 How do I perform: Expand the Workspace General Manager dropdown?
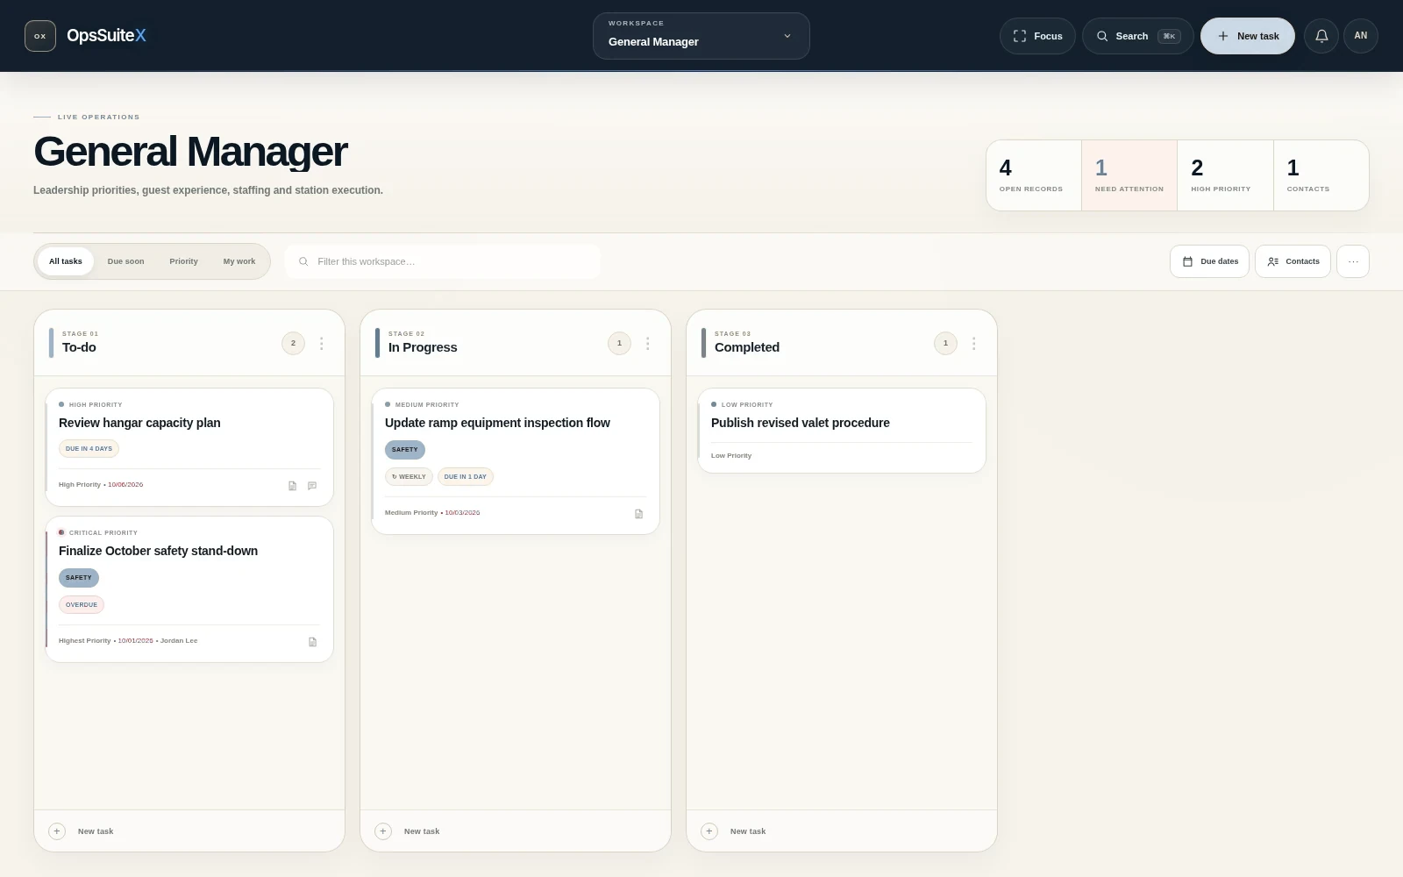(701, 36)
